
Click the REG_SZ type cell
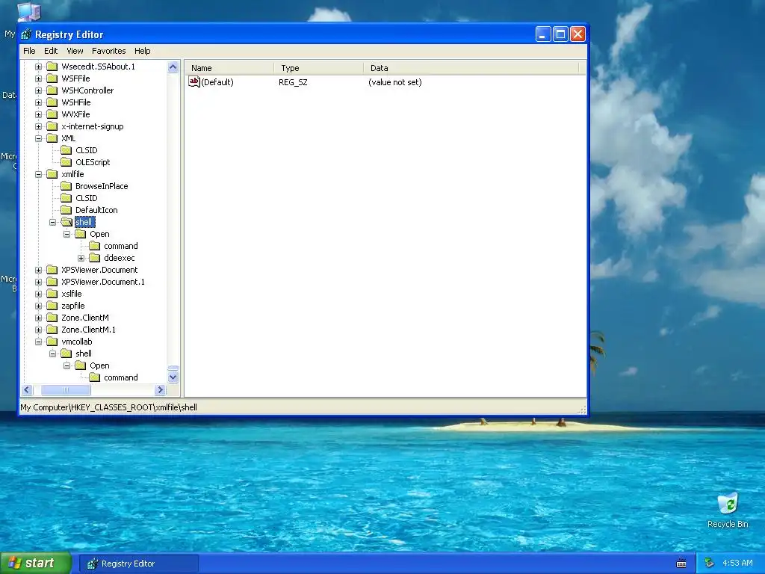click(x=293, y=82)
